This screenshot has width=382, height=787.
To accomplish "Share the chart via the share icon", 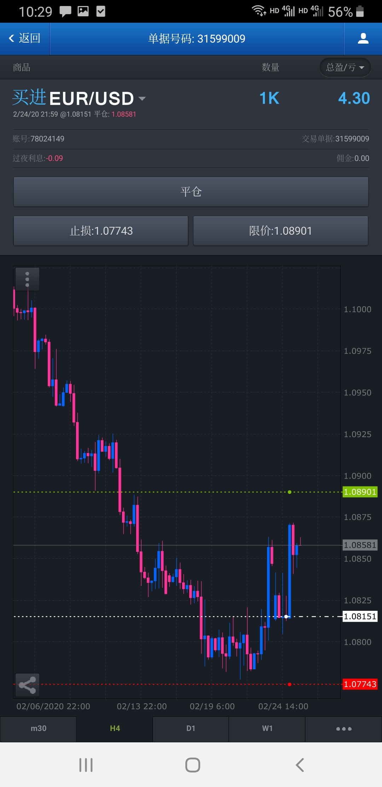I will [27, 685].
